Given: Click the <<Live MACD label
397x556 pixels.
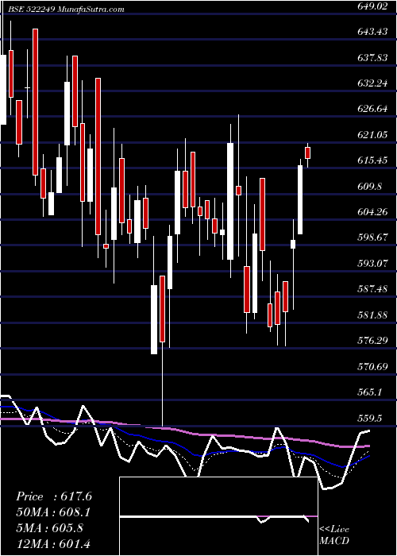Looking at the screenshot, I should click(334, 535).
